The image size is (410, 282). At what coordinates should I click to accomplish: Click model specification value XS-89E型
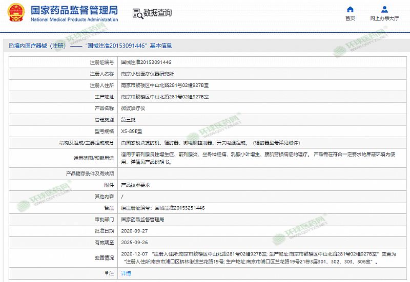click(x=132, y=132)
